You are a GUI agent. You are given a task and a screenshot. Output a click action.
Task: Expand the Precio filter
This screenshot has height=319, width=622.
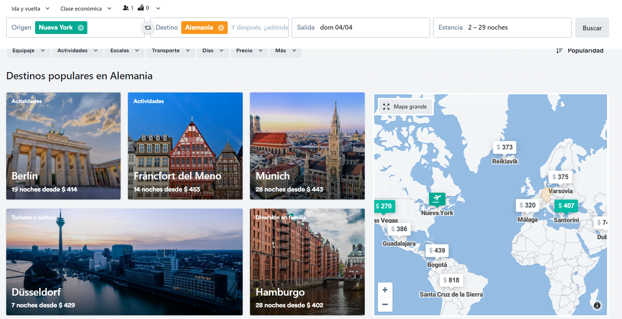[249, 51]
